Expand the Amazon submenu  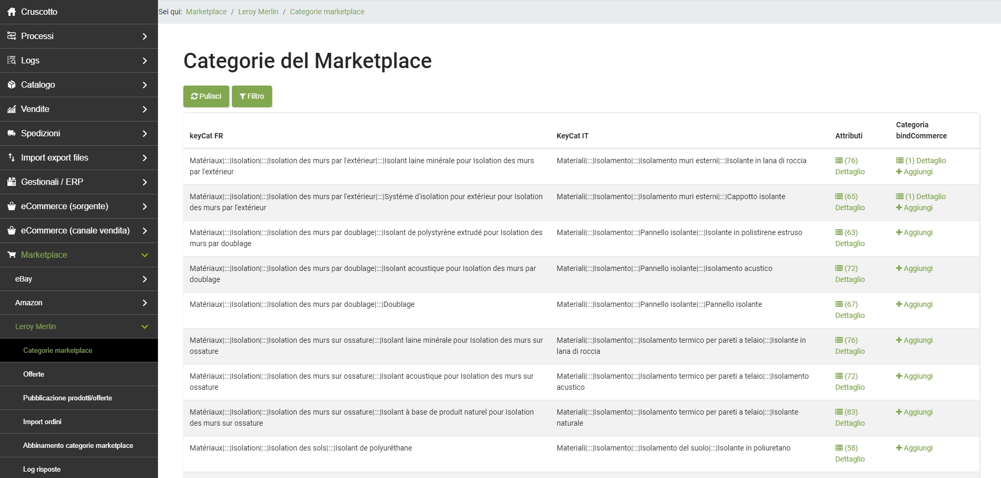click(145, 303)
